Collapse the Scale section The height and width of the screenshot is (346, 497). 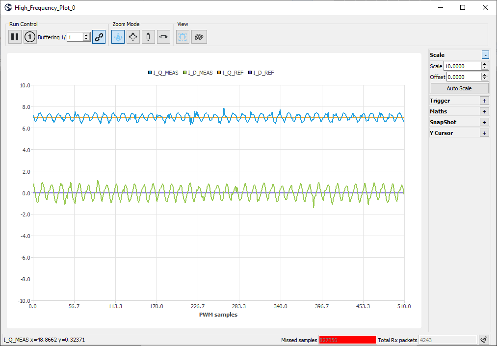484,54
